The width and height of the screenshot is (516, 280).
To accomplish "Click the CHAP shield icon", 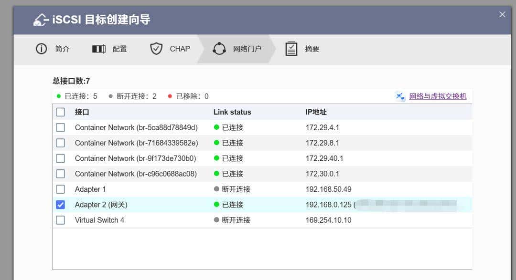I will (156, 49).
